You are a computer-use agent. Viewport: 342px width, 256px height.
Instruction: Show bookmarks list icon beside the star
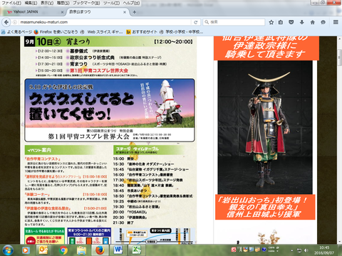tap(281, 22)
